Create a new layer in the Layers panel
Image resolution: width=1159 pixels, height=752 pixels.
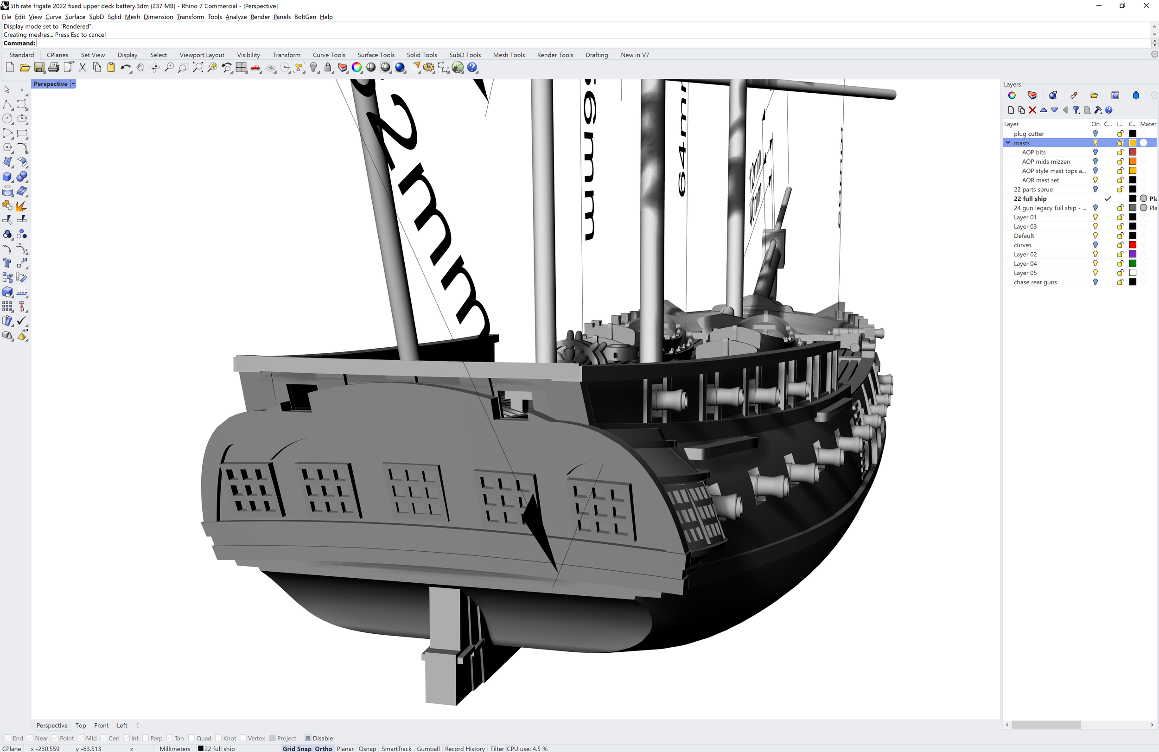coord(1011,110)
